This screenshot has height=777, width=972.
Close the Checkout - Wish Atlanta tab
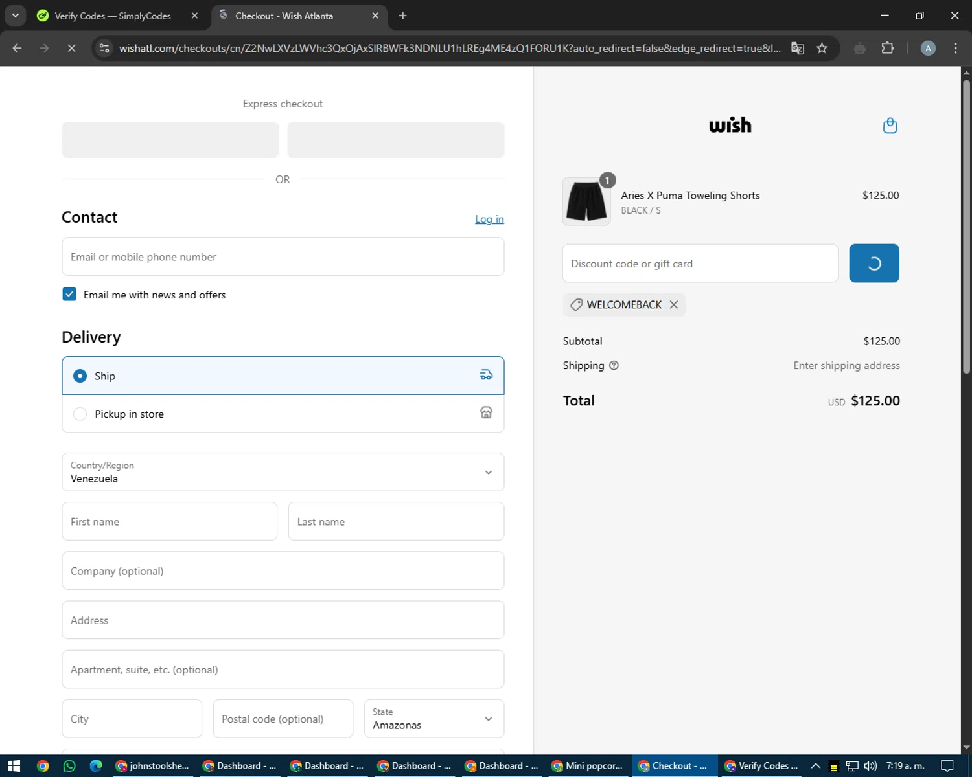375,16
